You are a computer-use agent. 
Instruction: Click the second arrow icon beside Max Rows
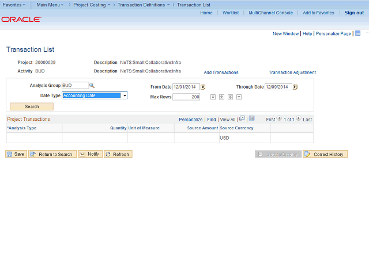click(221, 97)
